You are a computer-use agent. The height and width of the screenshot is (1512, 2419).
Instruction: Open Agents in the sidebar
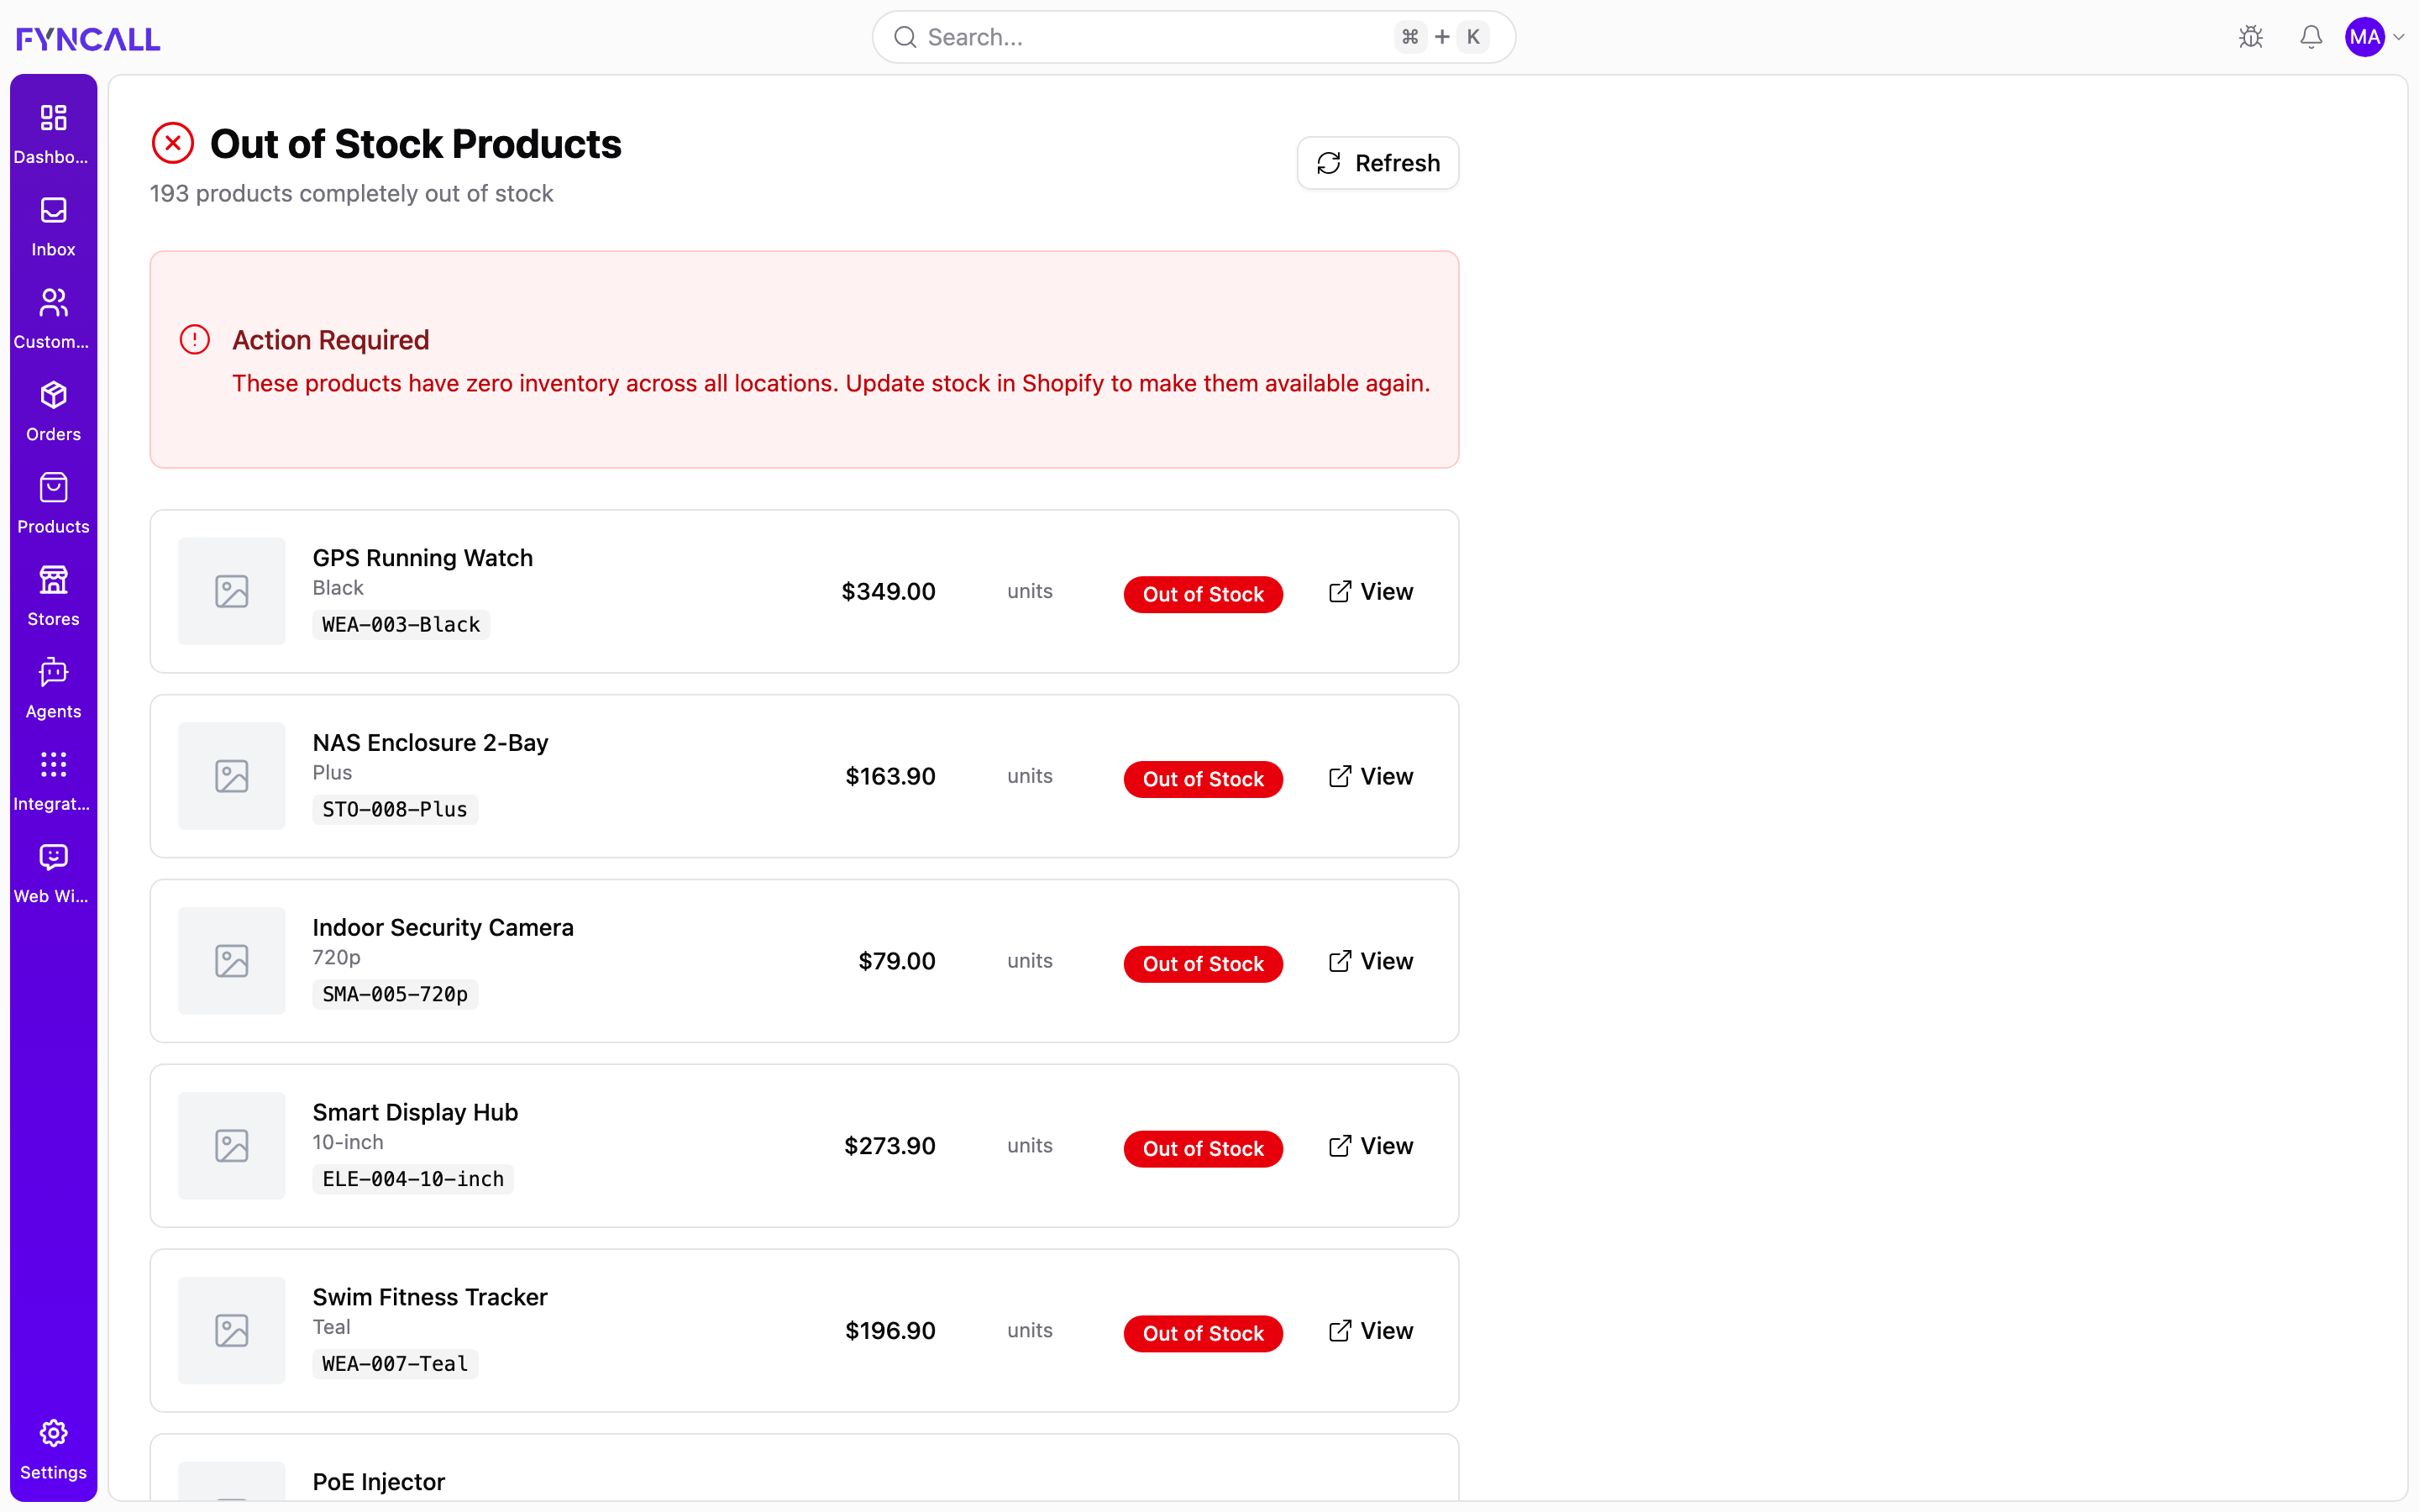click(53, 689)
